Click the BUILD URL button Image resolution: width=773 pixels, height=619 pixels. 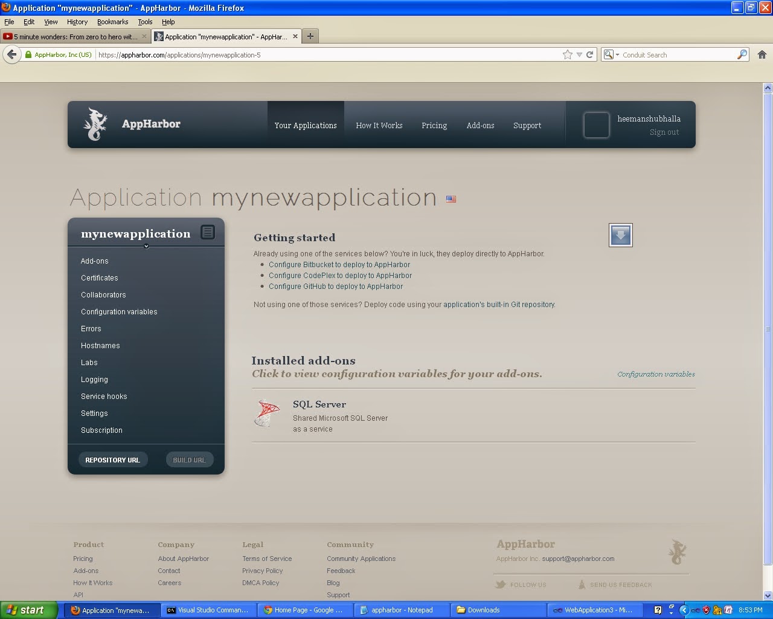(189, 460)
